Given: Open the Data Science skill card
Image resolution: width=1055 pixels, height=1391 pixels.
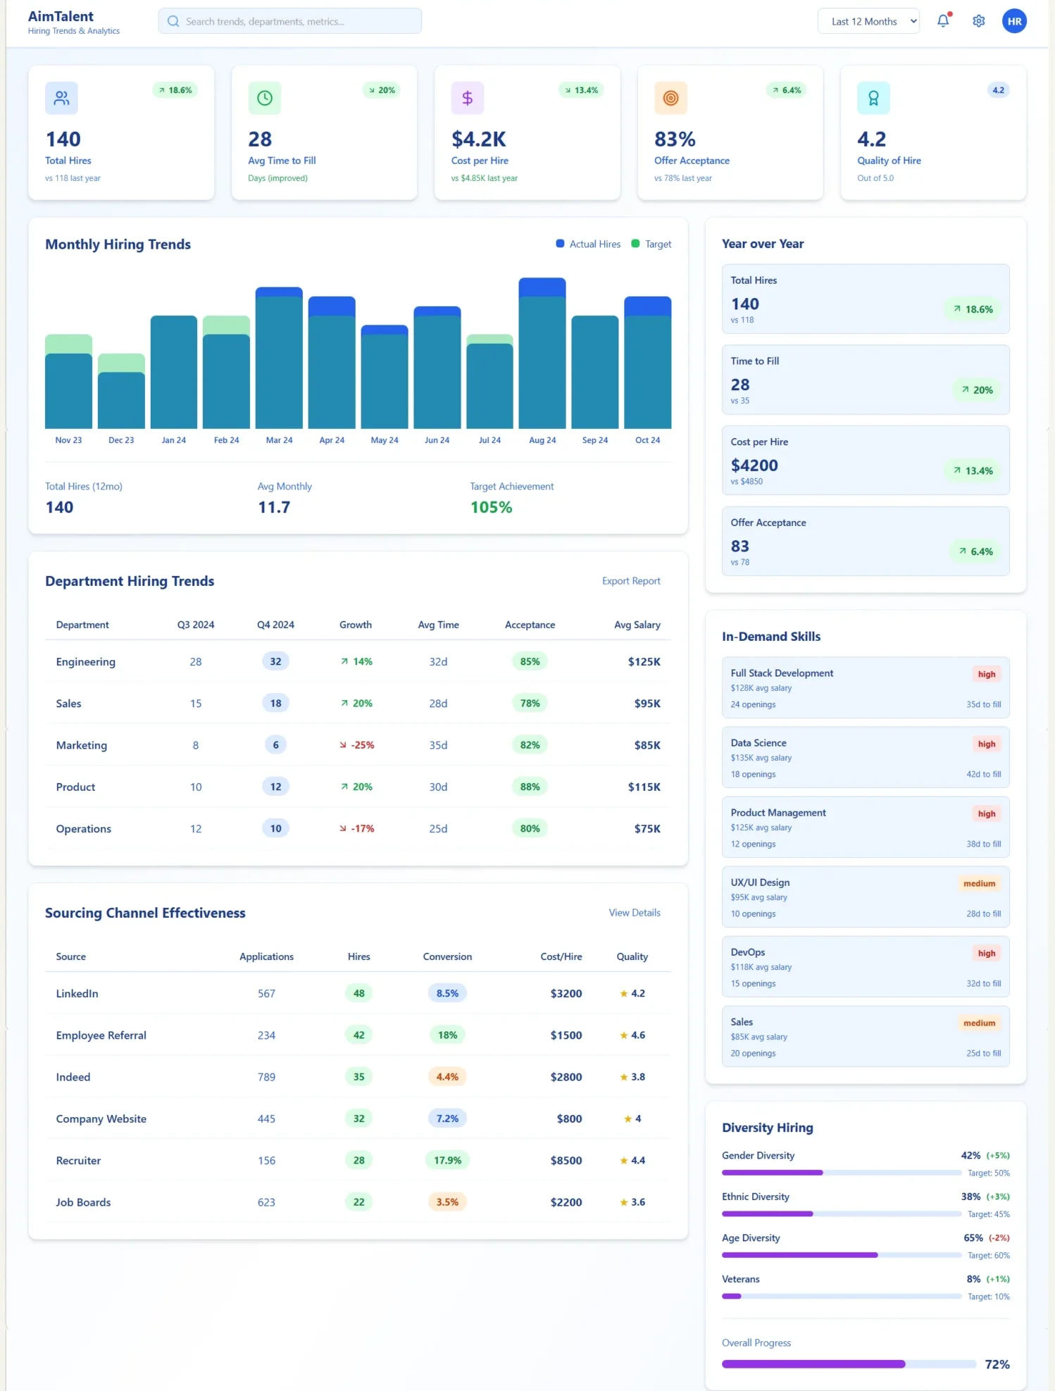Looking at the screenshot, I should 866,757.
